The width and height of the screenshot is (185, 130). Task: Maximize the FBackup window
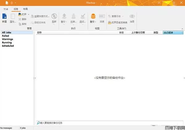174,2
